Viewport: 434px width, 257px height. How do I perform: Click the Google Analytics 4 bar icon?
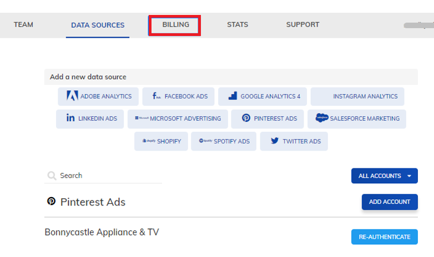click(233, 96)
